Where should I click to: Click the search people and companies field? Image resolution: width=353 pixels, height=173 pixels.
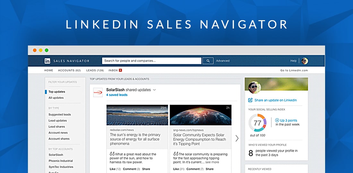pyautogui.click(x=151, y=61)
